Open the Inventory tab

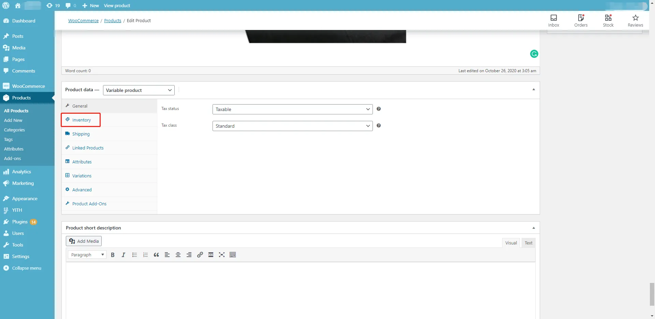point(81,120)
